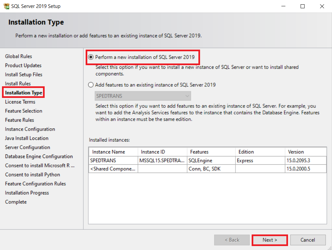Image resolution: width=332 pixels, height=250 pixels.
Task: Click version 15.0.2000.5 cell
Action: [x=306, y=169]
